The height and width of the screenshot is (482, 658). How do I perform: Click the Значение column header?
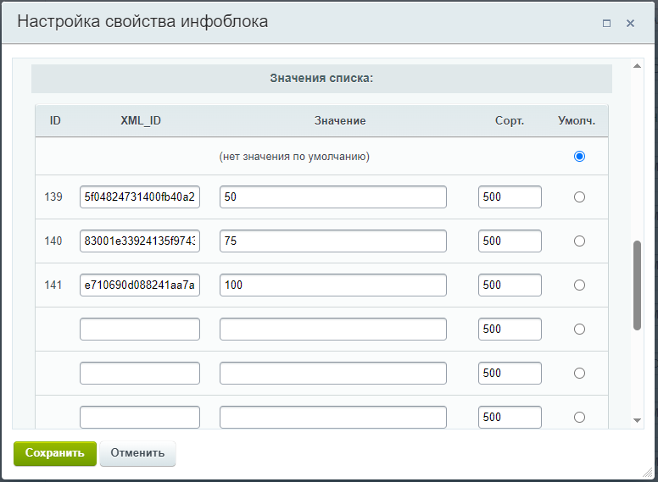(x=340, y=120)
